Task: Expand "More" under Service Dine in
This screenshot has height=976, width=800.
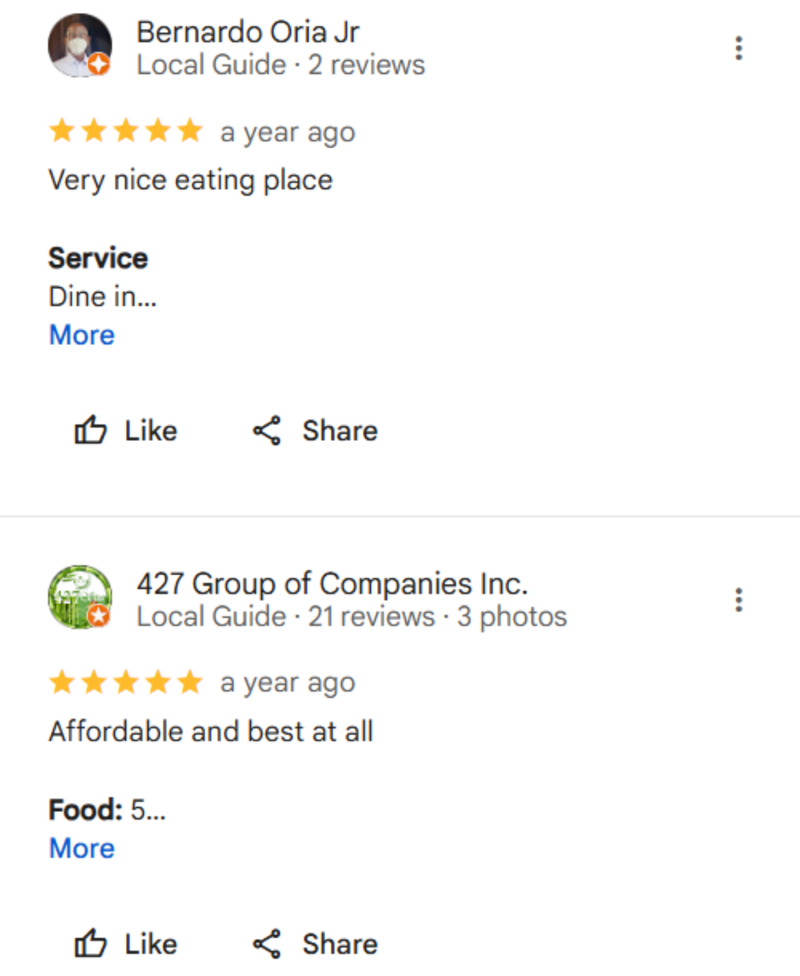Action: click(82, 335)
